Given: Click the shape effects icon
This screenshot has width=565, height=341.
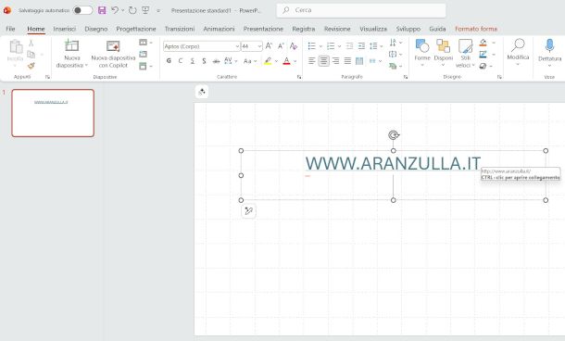Looking at the screenshot, I should (x=483, y=66).
